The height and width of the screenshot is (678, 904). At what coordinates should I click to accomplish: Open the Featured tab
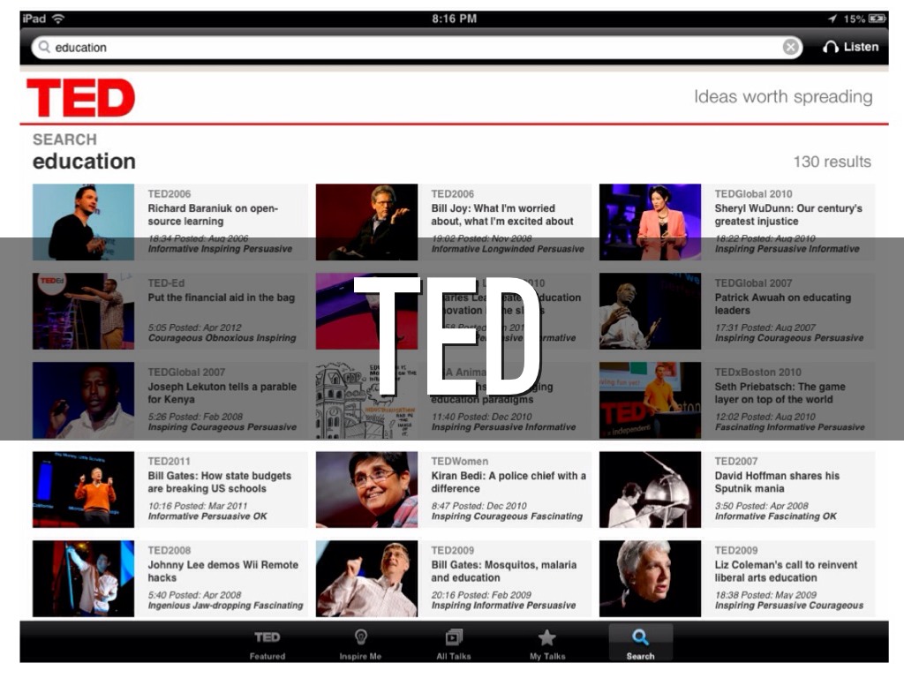(267, 644)
